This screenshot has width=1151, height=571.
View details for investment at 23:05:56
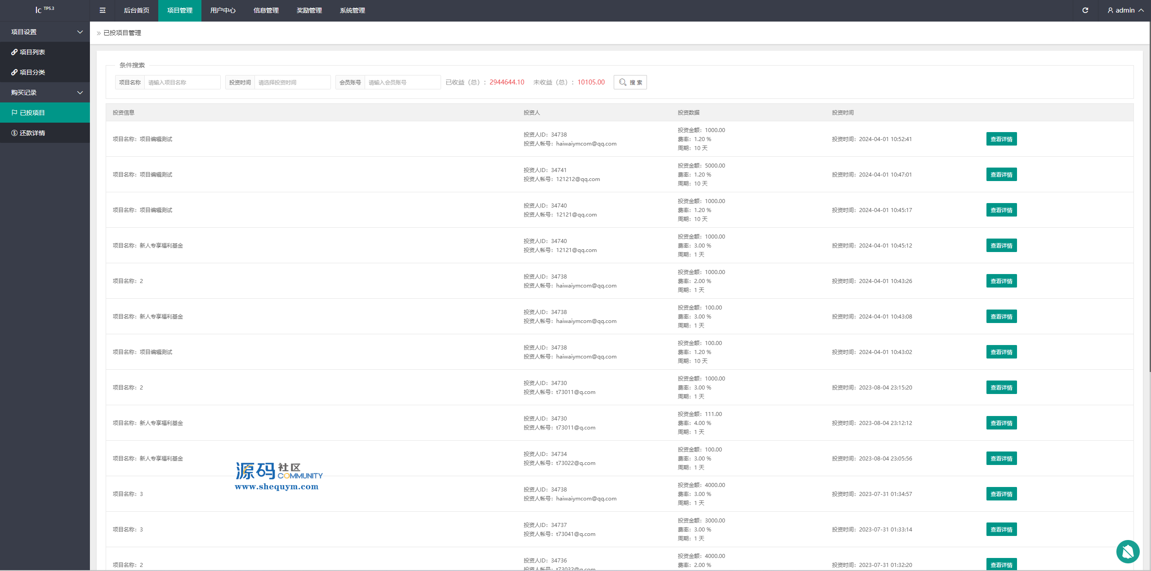[x=1001, y=459]
